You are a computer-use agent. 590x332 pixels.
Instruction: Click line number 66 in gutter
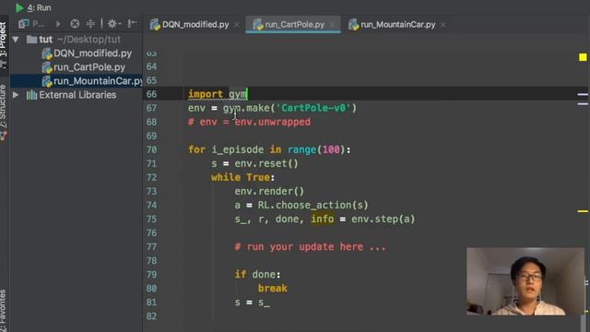pyautogui.click(x=151, y=94)
